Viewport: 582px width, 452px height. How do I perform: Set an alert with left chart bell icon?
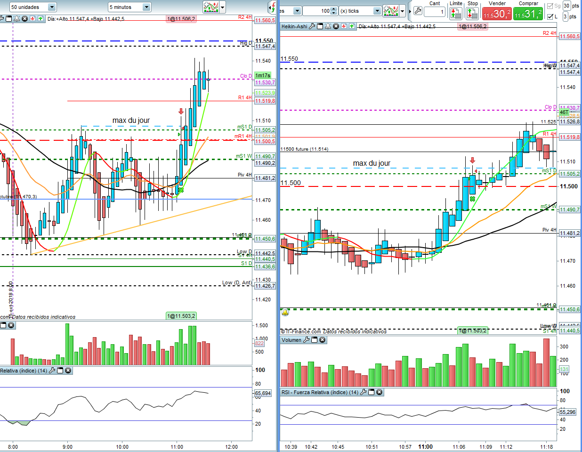17,19
